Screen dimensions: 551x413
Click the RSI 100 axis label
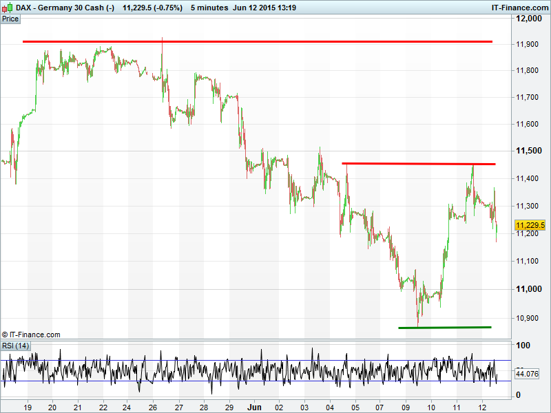[x=523, y=346]
